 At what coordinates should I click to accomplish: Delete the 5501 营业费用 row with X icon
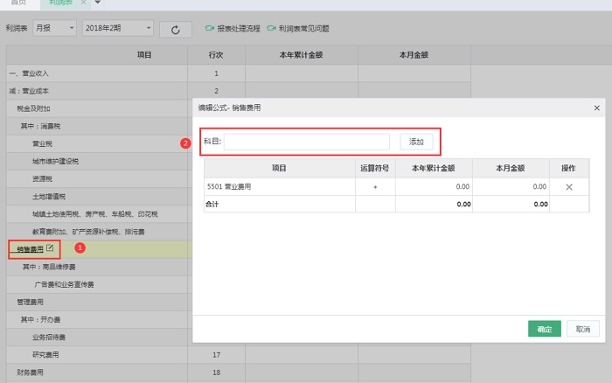click(568, 187)
